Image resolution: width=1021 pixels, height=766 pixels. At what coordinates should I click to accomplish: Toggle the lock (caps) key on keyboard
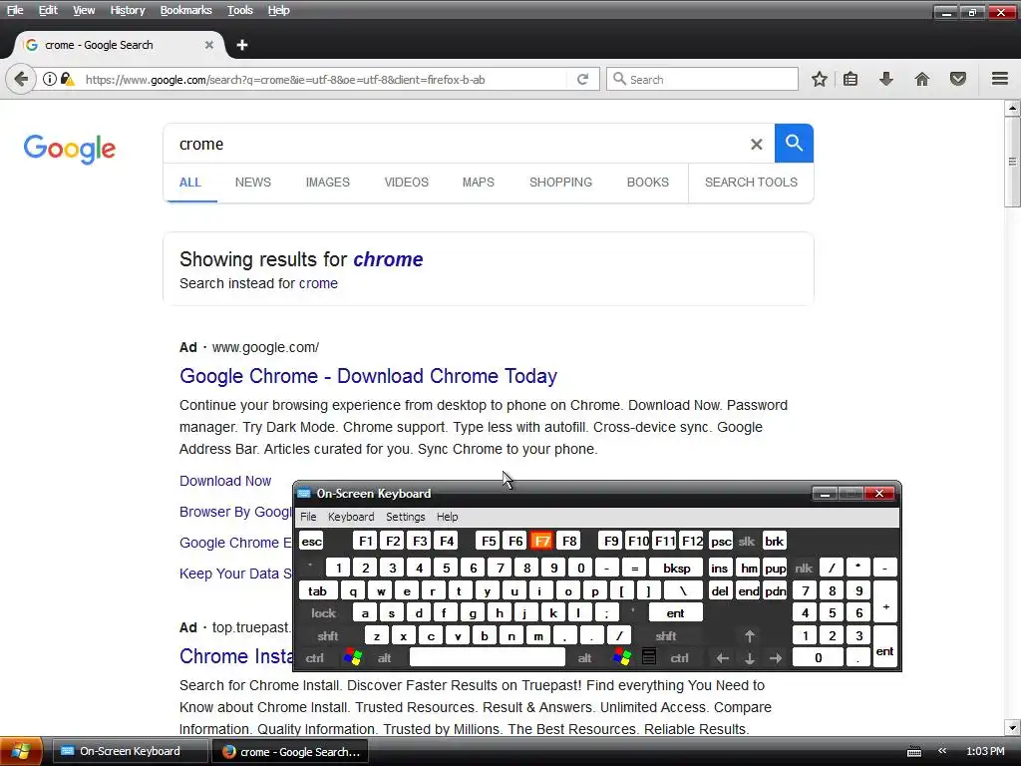coord(324,613)
